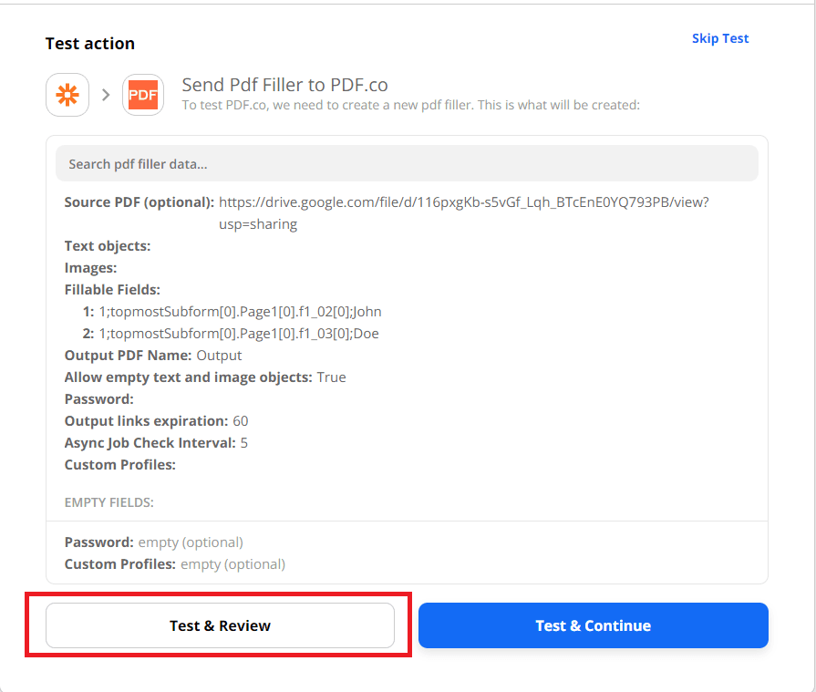Click Allow empty text and image objects row

(x=204, y=377)
